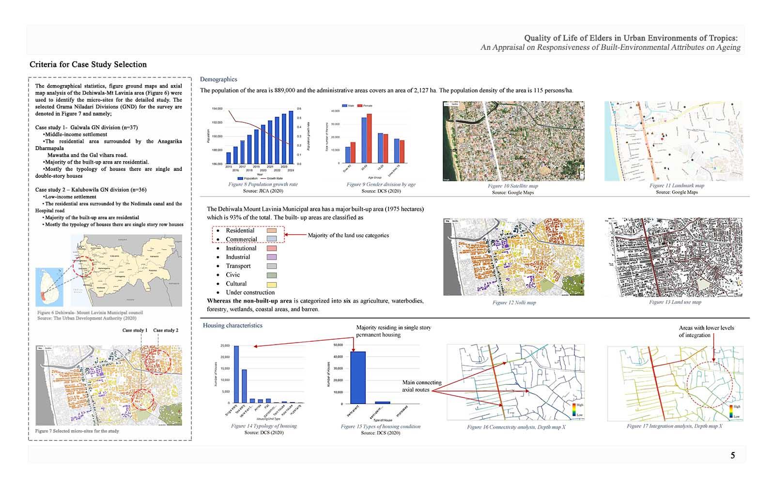Click the caption "Figure 16 Connectivity analysis, Depth map X"

[x=516, y=427]
